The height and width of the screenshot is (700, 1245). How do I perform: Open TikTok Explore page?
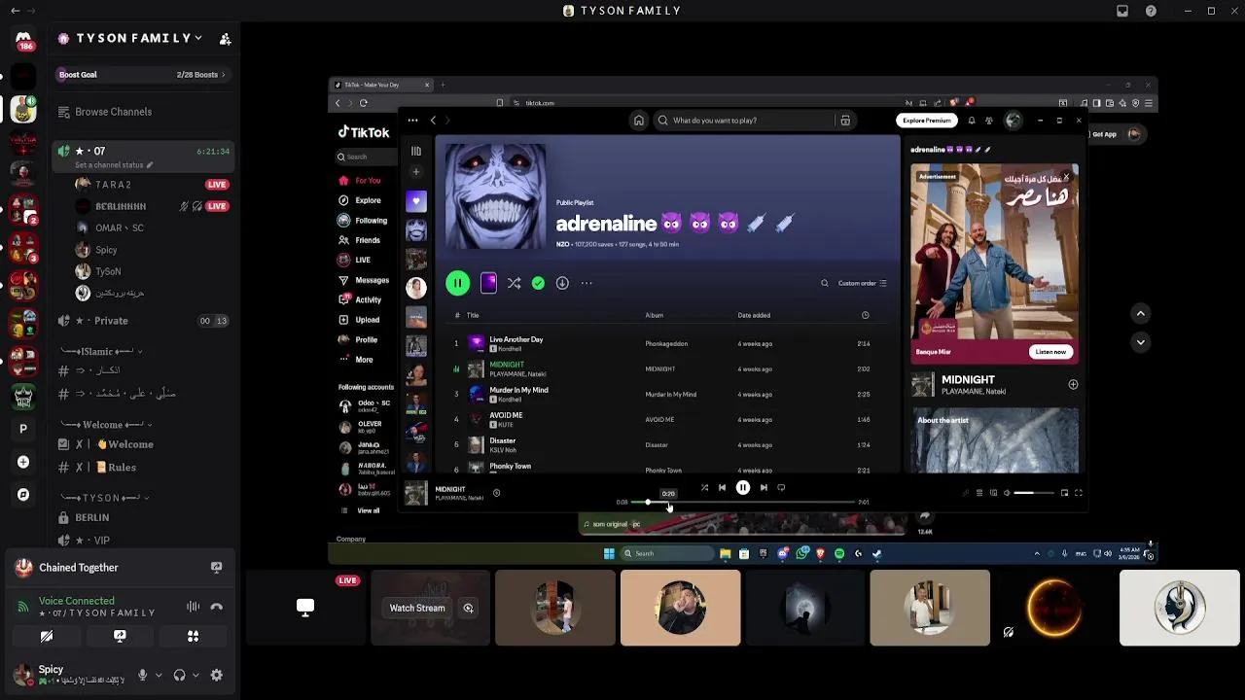point(361,200)
